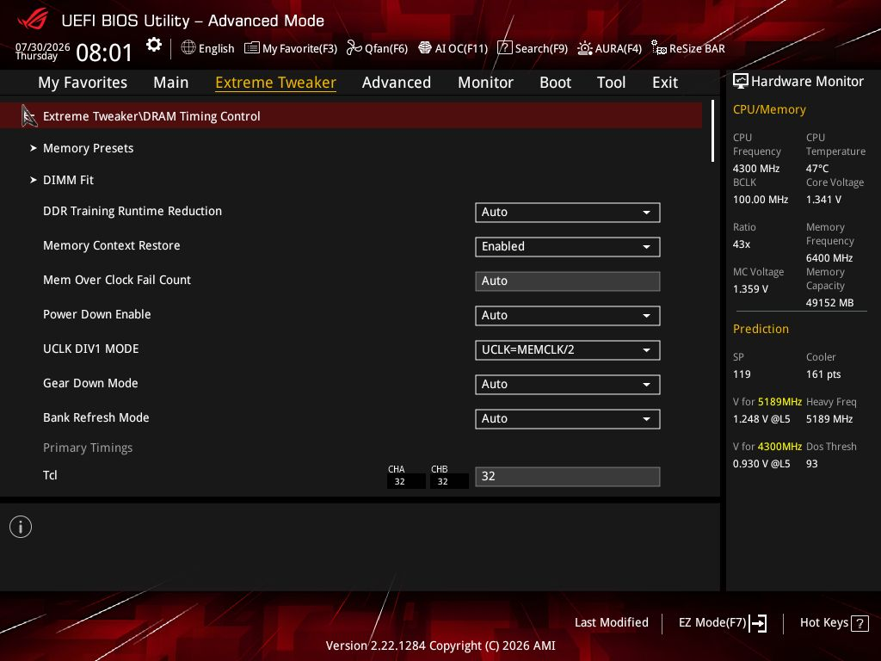Click the Search question mark icon
The image size is (881, 661).
[504, 48]
